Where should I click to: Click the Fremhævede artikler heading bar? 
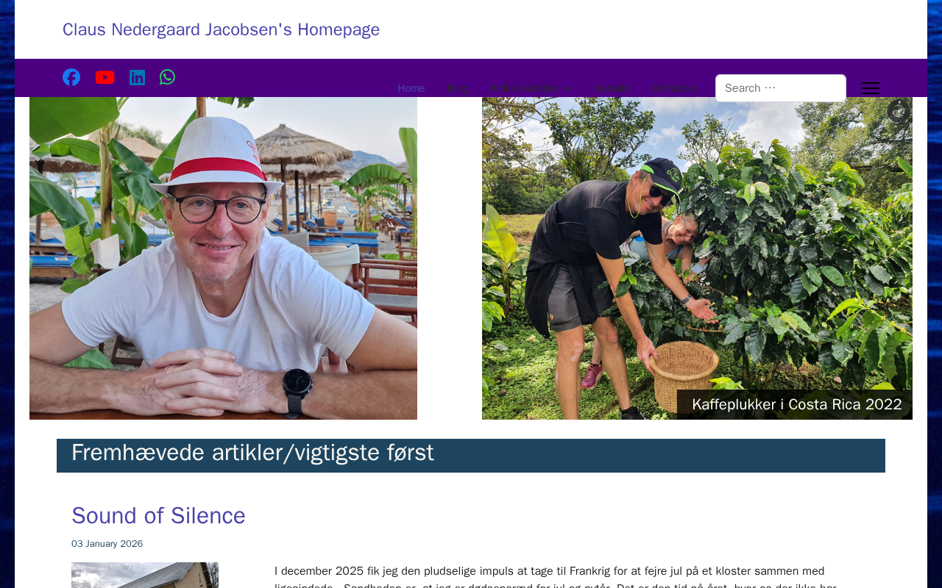pyautogui.click(x=471, y=456)
